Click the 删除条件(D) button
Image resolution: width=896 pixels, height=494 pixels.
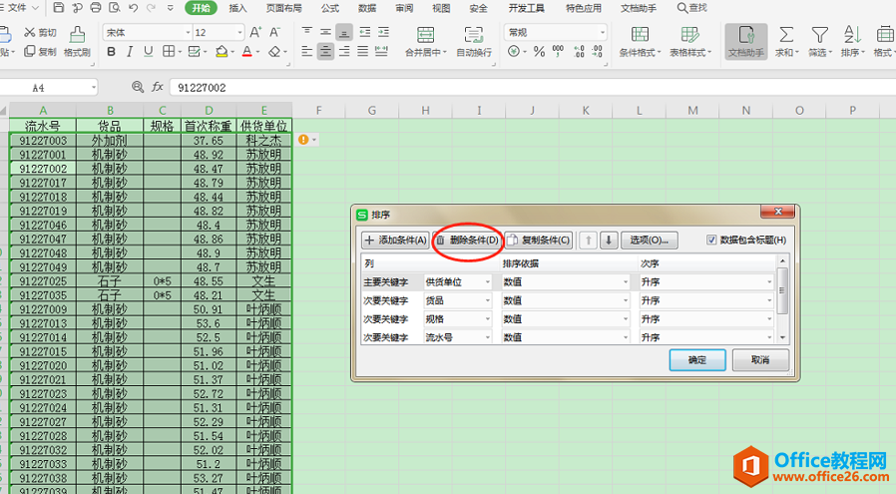(467, 241)
